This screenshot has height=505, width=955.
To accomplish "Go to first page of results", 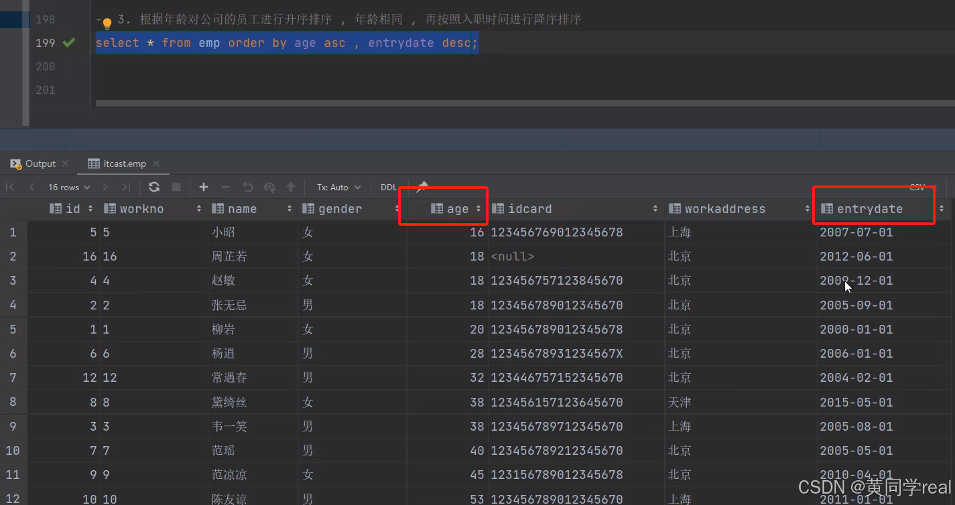I will 11,188.
